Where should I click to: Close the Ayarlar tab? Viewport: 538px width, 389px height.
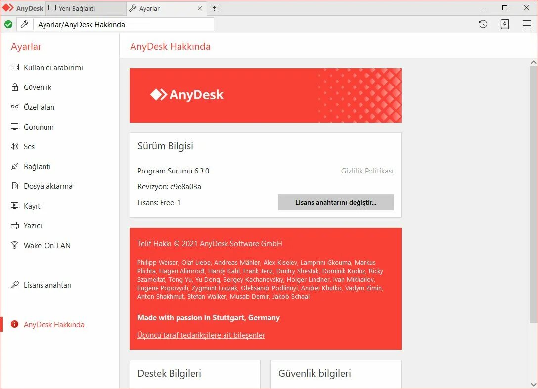200,8
